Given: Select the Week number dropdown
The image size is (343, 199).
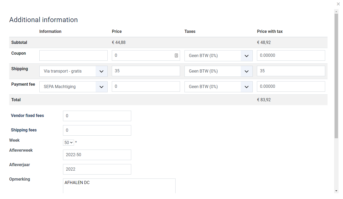Looking at the screenshot, I should 68,142.
